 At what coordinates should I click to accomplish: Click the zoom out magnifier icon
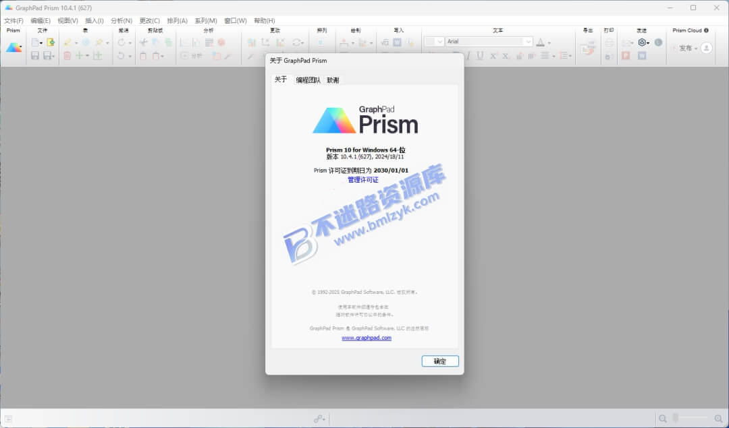pos(663,419)
